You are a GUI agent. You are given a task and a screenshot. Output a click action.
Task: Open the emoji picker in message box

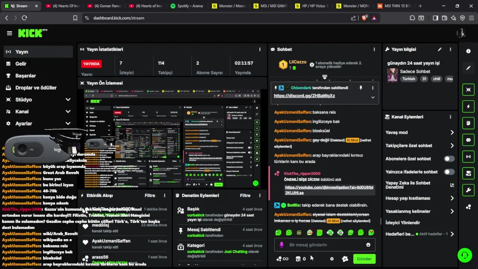(368, 245)
